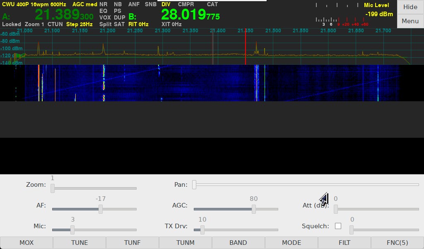Toggle CMPR compressor indicator

coord(186,4)
